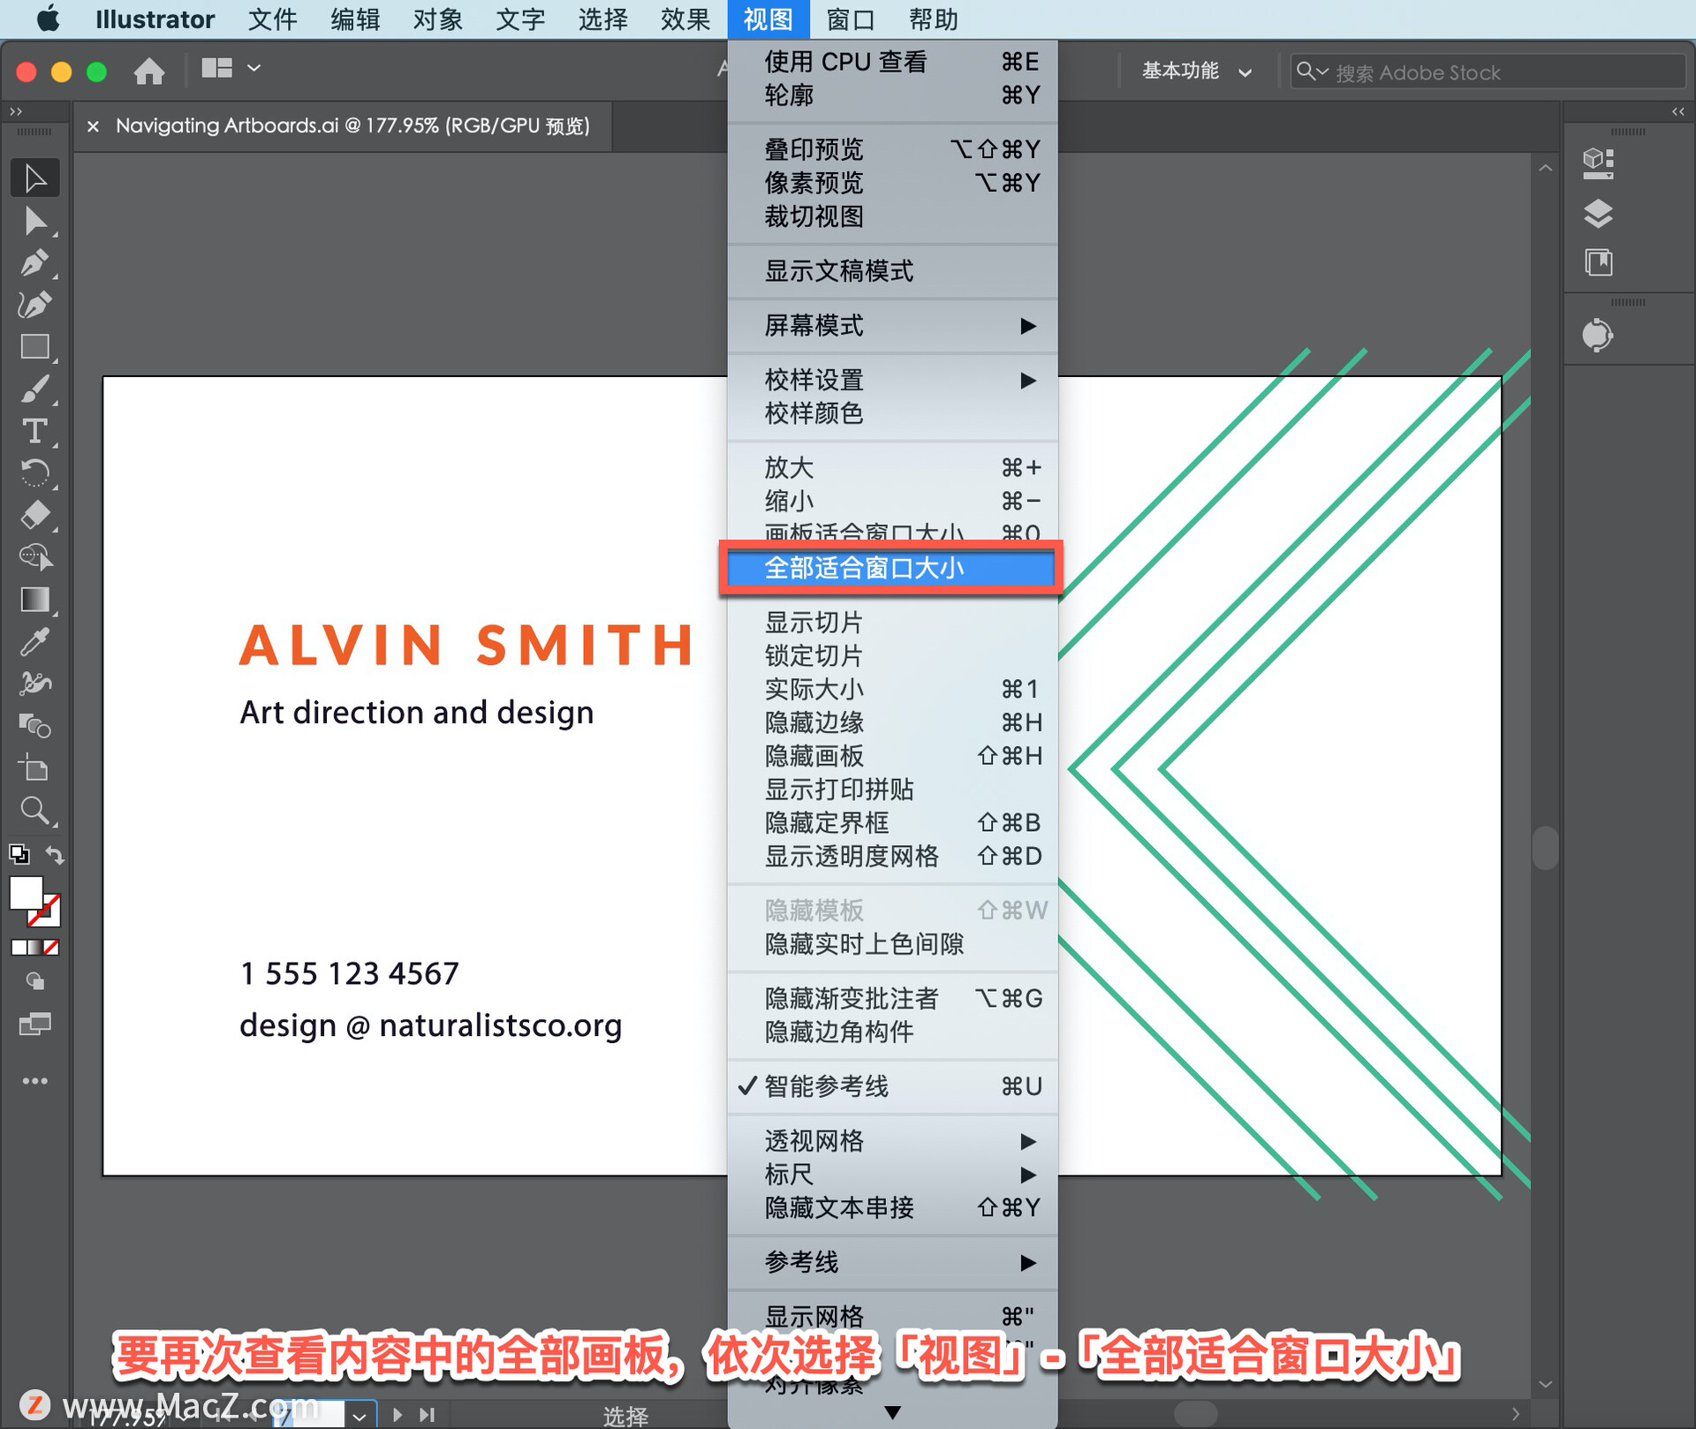Select the Shape Builder tool
The height and width of the screenshot is (1429, 1696).
(35, 557)
